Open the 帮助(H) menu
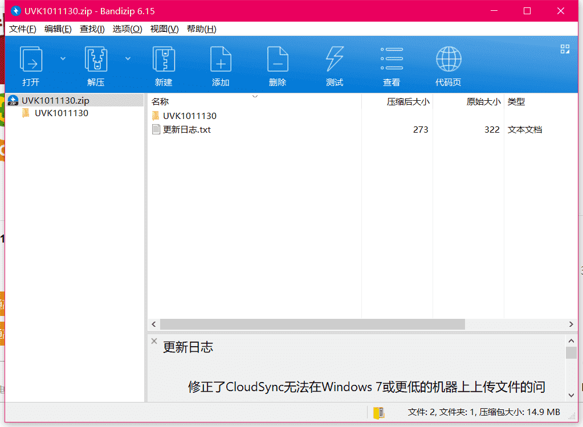 (x=202, y=29)
